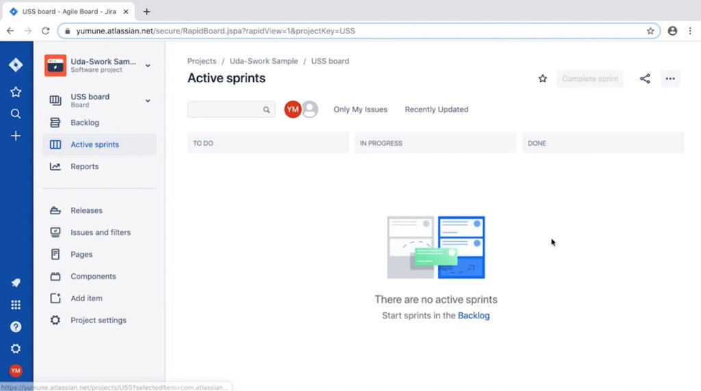
Task: Toggle the Recently Updated filter
Action: pyautogui.click(x=436, y=109)
